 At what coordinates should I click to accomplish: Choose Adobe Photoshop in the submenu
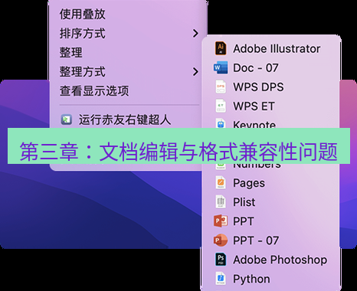[280, 260]
